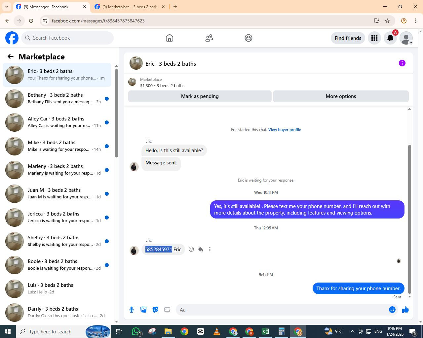This screenshot has width=423, height=338.
Task: Close the Messenger | Facebook tab
Action: click(85, 7)
